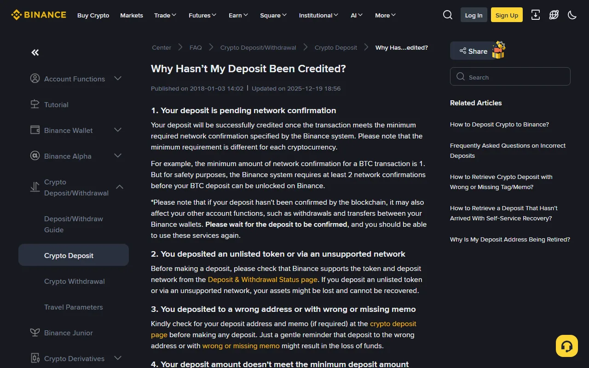Click FAQ in the breadcrumb
589x368 pixels.
196,47
